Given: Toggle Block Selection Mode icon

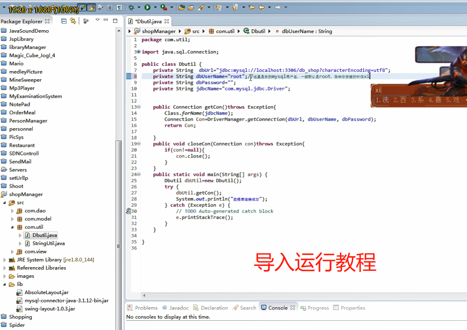Looking at the screenshot, I should 109,7.
